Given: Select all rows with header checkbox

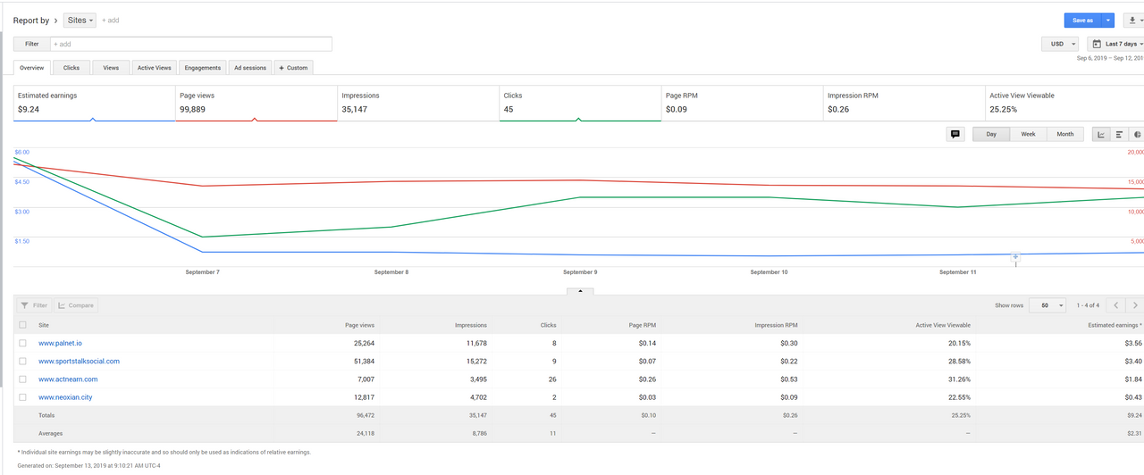Looking at the screenshot, I should click(x=22, y=325).
